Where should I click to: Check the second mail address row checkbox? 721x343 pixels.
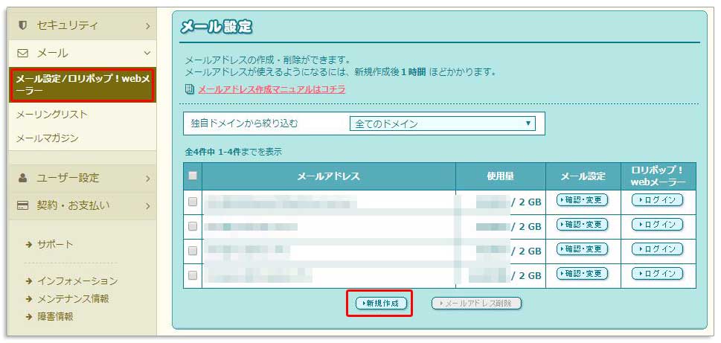pyautogui.click(x=193, y=226)
